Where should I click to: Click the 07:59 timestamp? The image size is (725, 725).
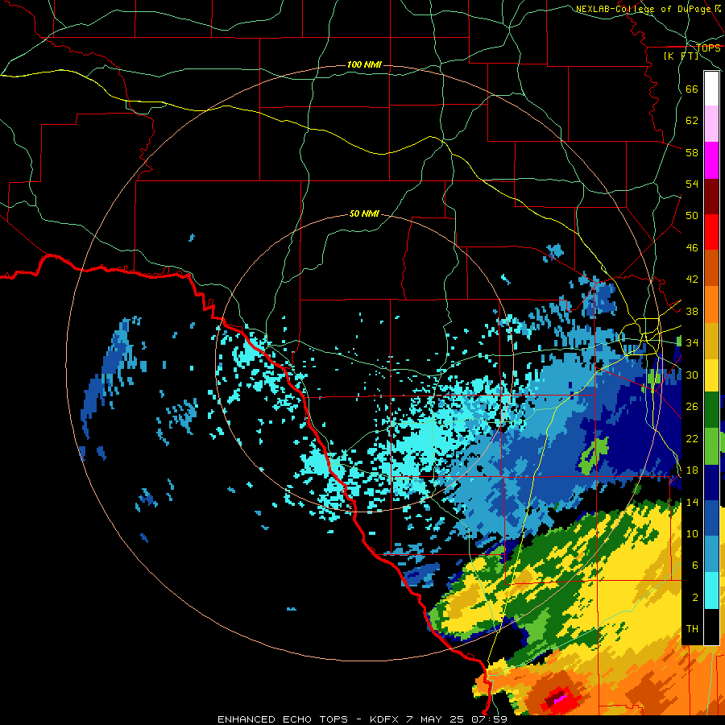[489, 719]
